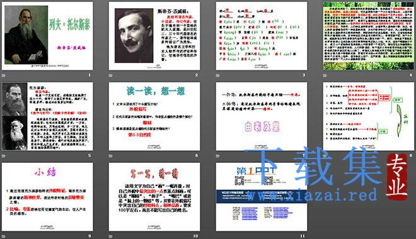This screenshot has width=416, height=239.
Task: Click the animation star icon under slide 9
Action: click(x=4, y=236)
